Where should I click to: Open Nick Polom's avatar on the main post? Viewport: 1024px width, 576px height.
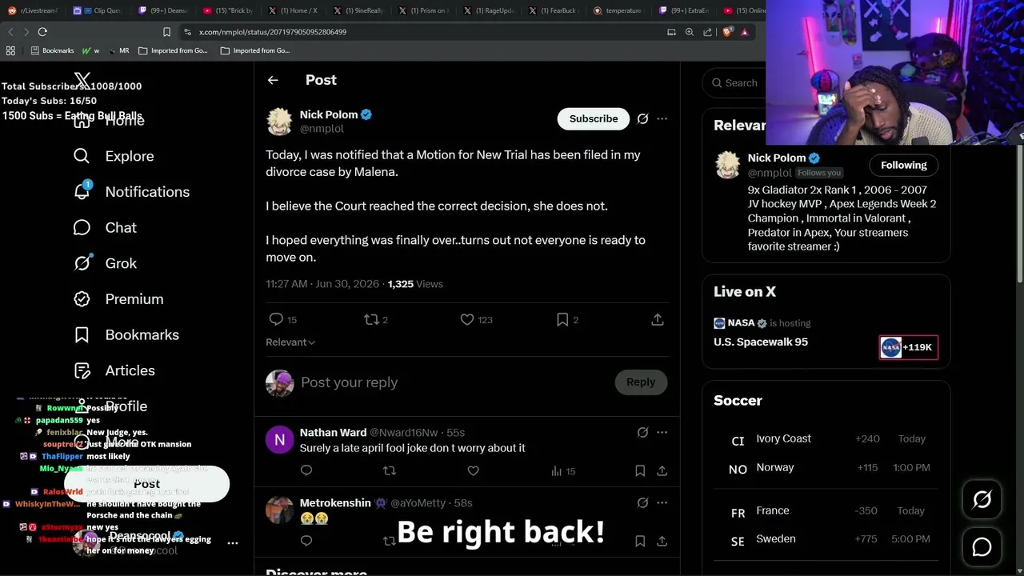point(279,121)
